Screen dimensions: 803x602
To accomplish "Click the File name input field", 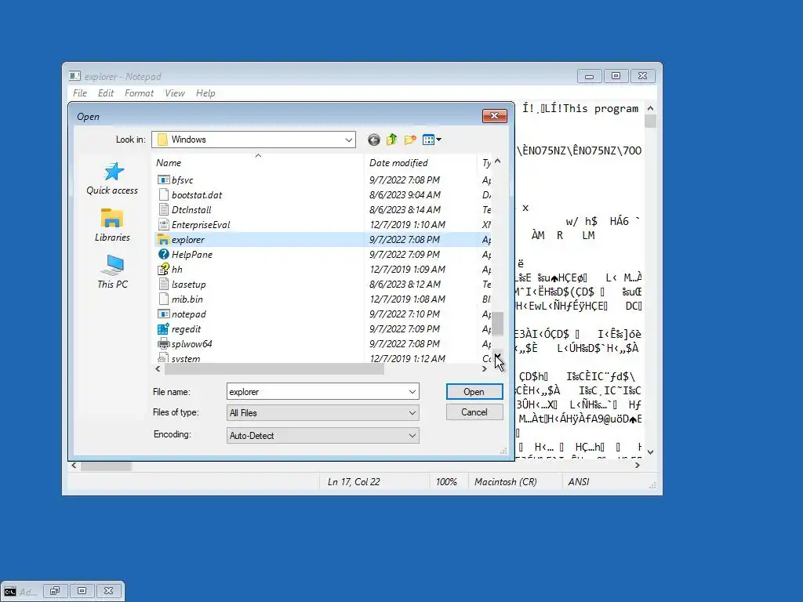I will pyautogui.click(x=317, y=392).
